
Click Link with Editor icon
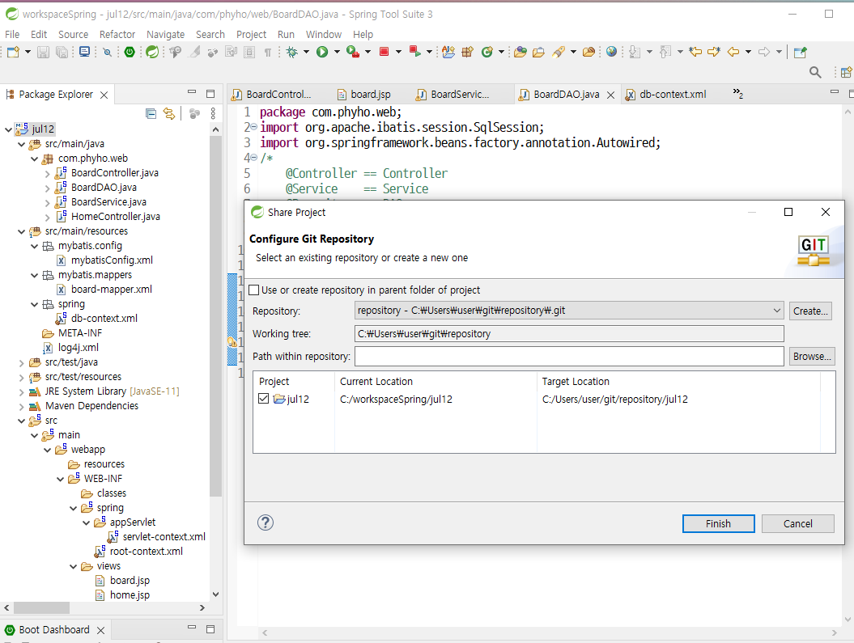click(169, 114)
